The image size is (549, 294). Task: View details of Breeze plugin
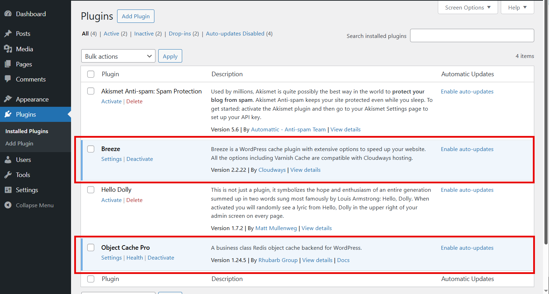[305, 170]
